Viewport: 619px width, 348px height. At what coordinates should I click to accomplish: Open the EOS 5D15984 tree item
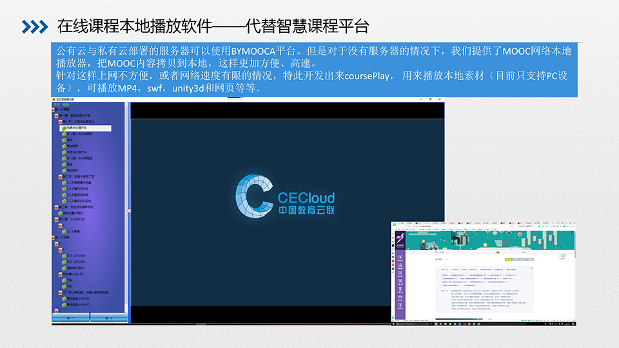(x=77, y=256)
